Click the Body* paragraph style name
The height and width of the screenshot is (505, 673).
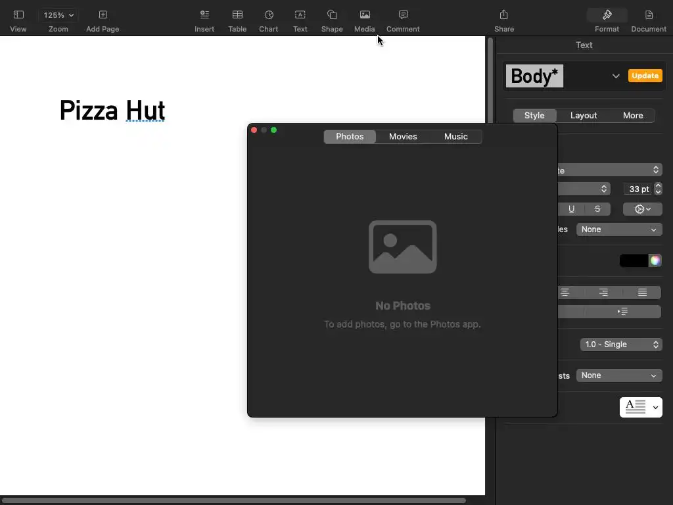534,76
